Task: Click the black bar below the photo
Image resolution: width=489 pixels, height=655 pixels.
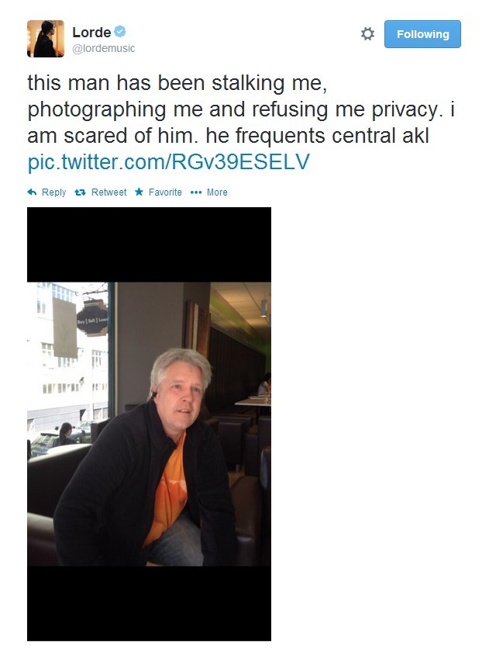Action: click(149, 604)
